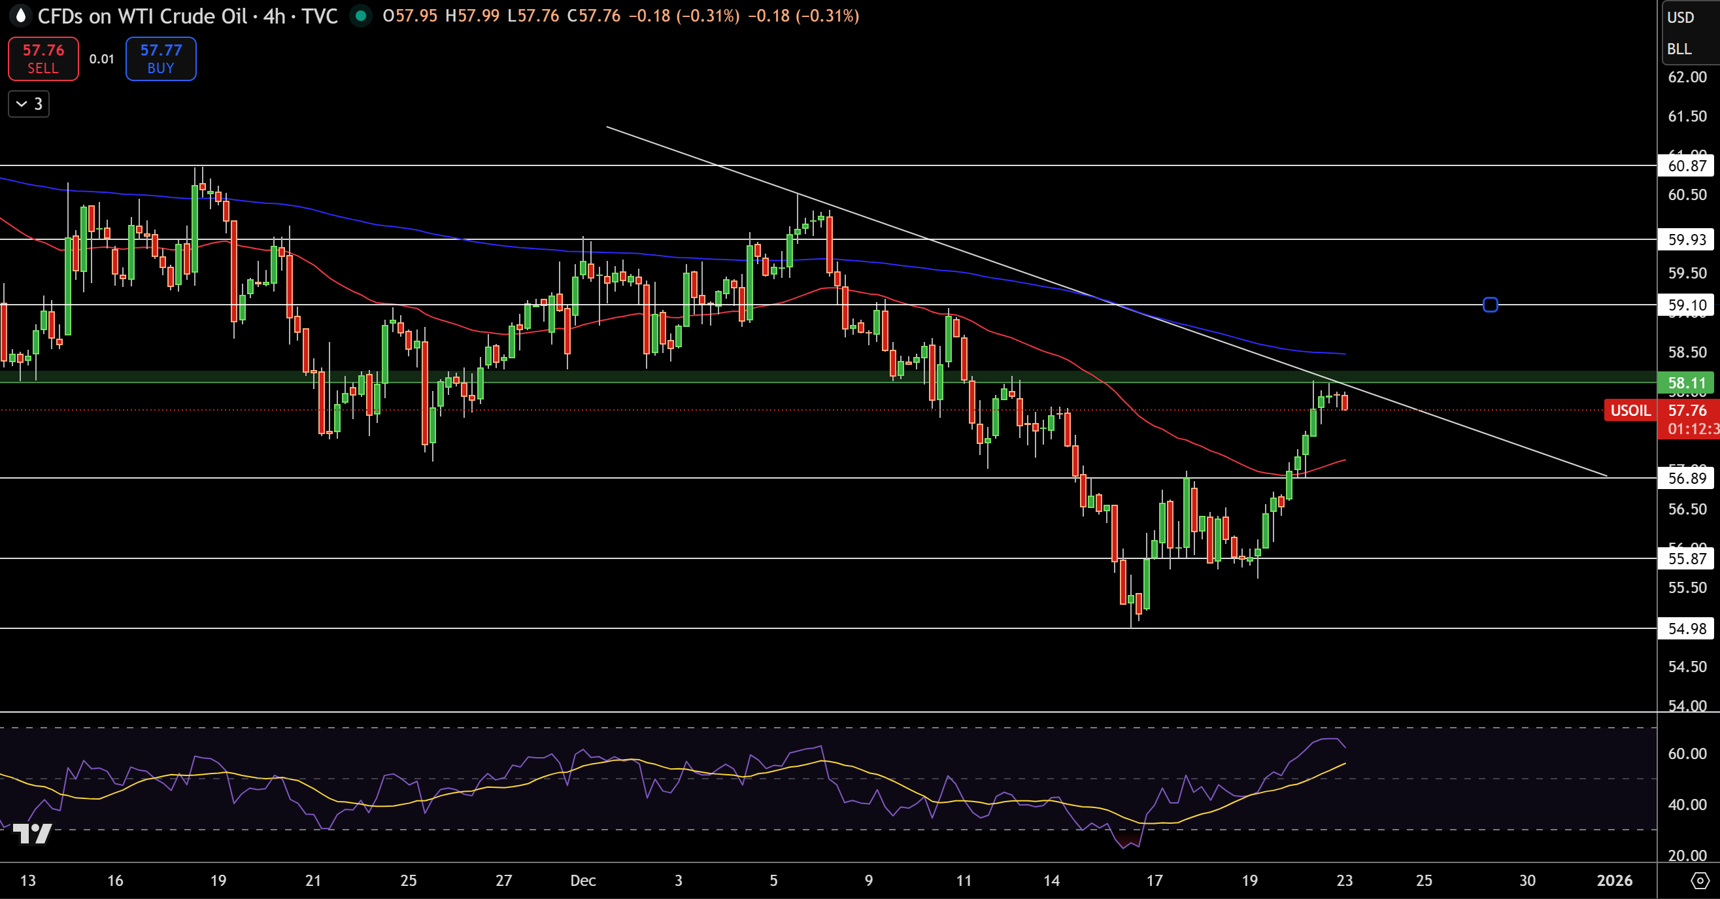This screenshot has width=1720, height=899.
Task: Select the green 58.11 price label
Action: tap(1686, 382)
